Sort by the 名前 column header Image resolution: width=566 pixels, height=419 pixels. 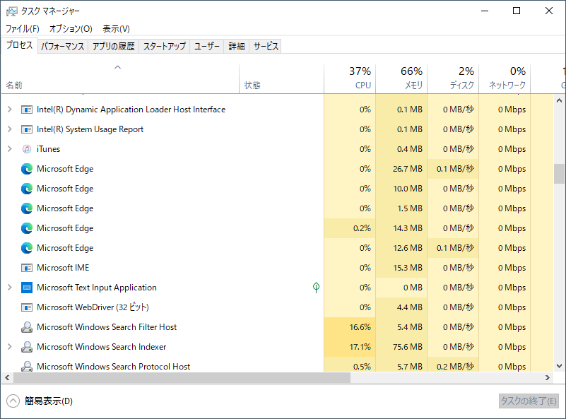(x=120, y=78)
